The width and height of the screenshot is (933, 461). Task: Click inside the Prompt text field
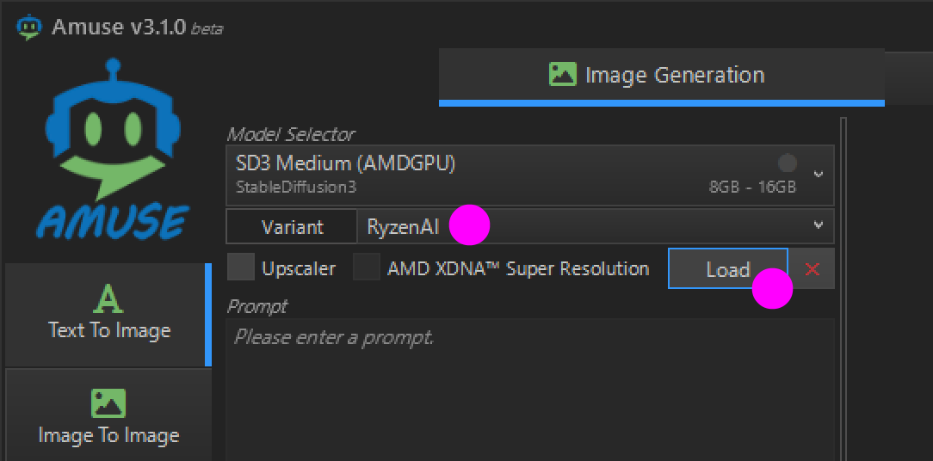pyautogui.click(x=529, y=387)
